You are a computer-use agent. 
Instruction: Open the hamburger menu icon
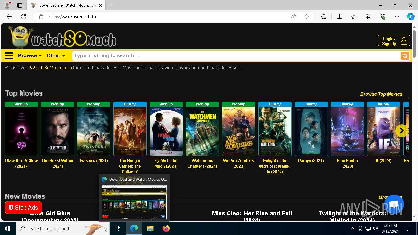click(9, 55)
